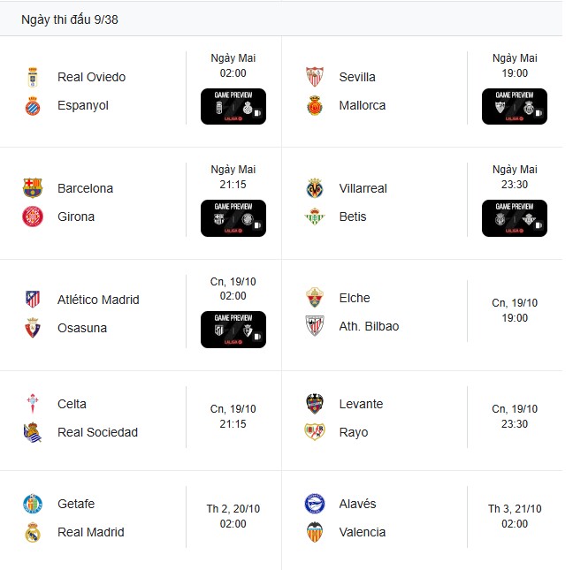Select the Levante team crest
Screen dimensions: 573x570
(x=315, y=404)
